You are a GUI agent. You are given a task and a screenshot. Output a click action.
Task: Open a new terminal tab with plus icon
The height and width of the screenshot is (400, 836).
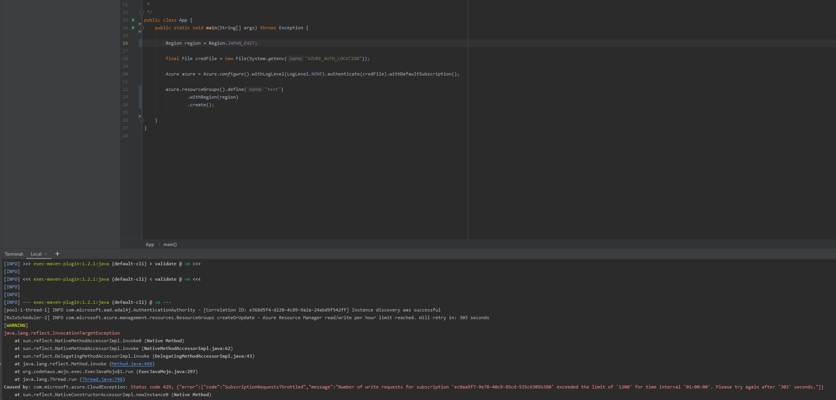tap(57, 254)
